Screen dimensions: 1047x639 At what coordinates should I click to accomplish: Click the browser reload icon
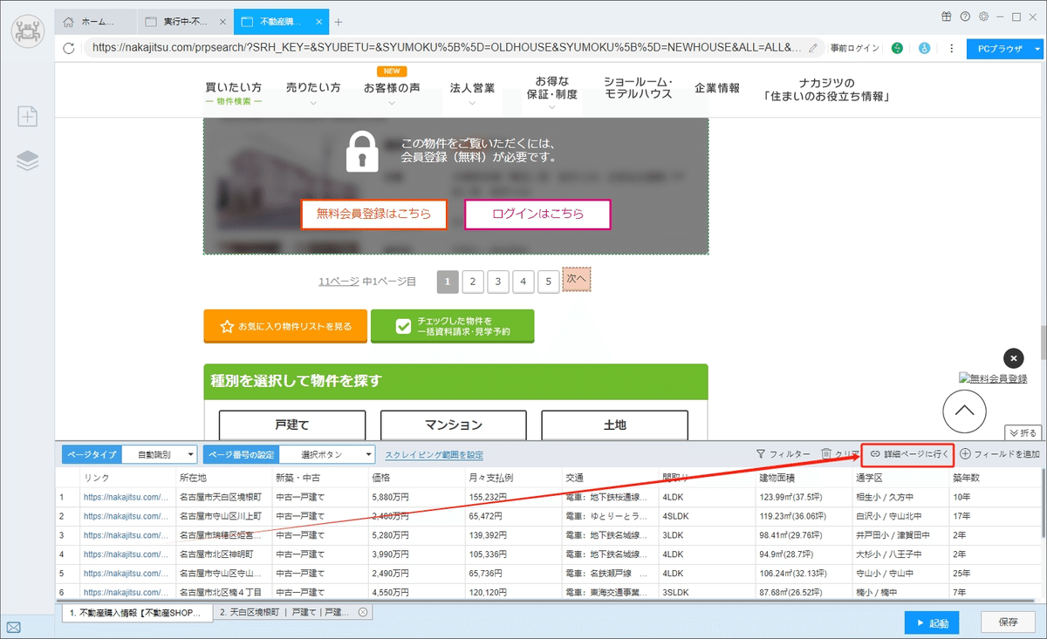click(x=69, y=49)
